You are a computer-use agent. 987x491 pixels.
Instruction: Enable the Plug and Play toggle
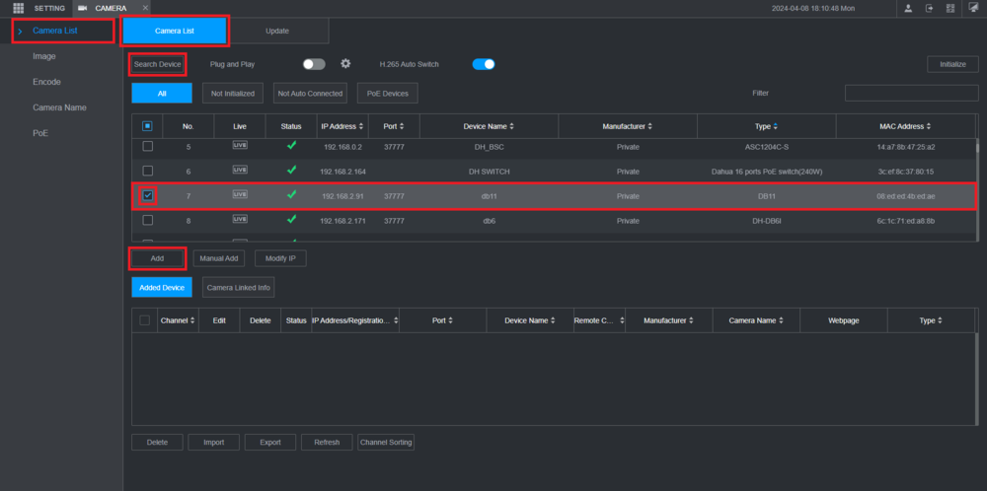pyautogui.click(x=314, y=64)
